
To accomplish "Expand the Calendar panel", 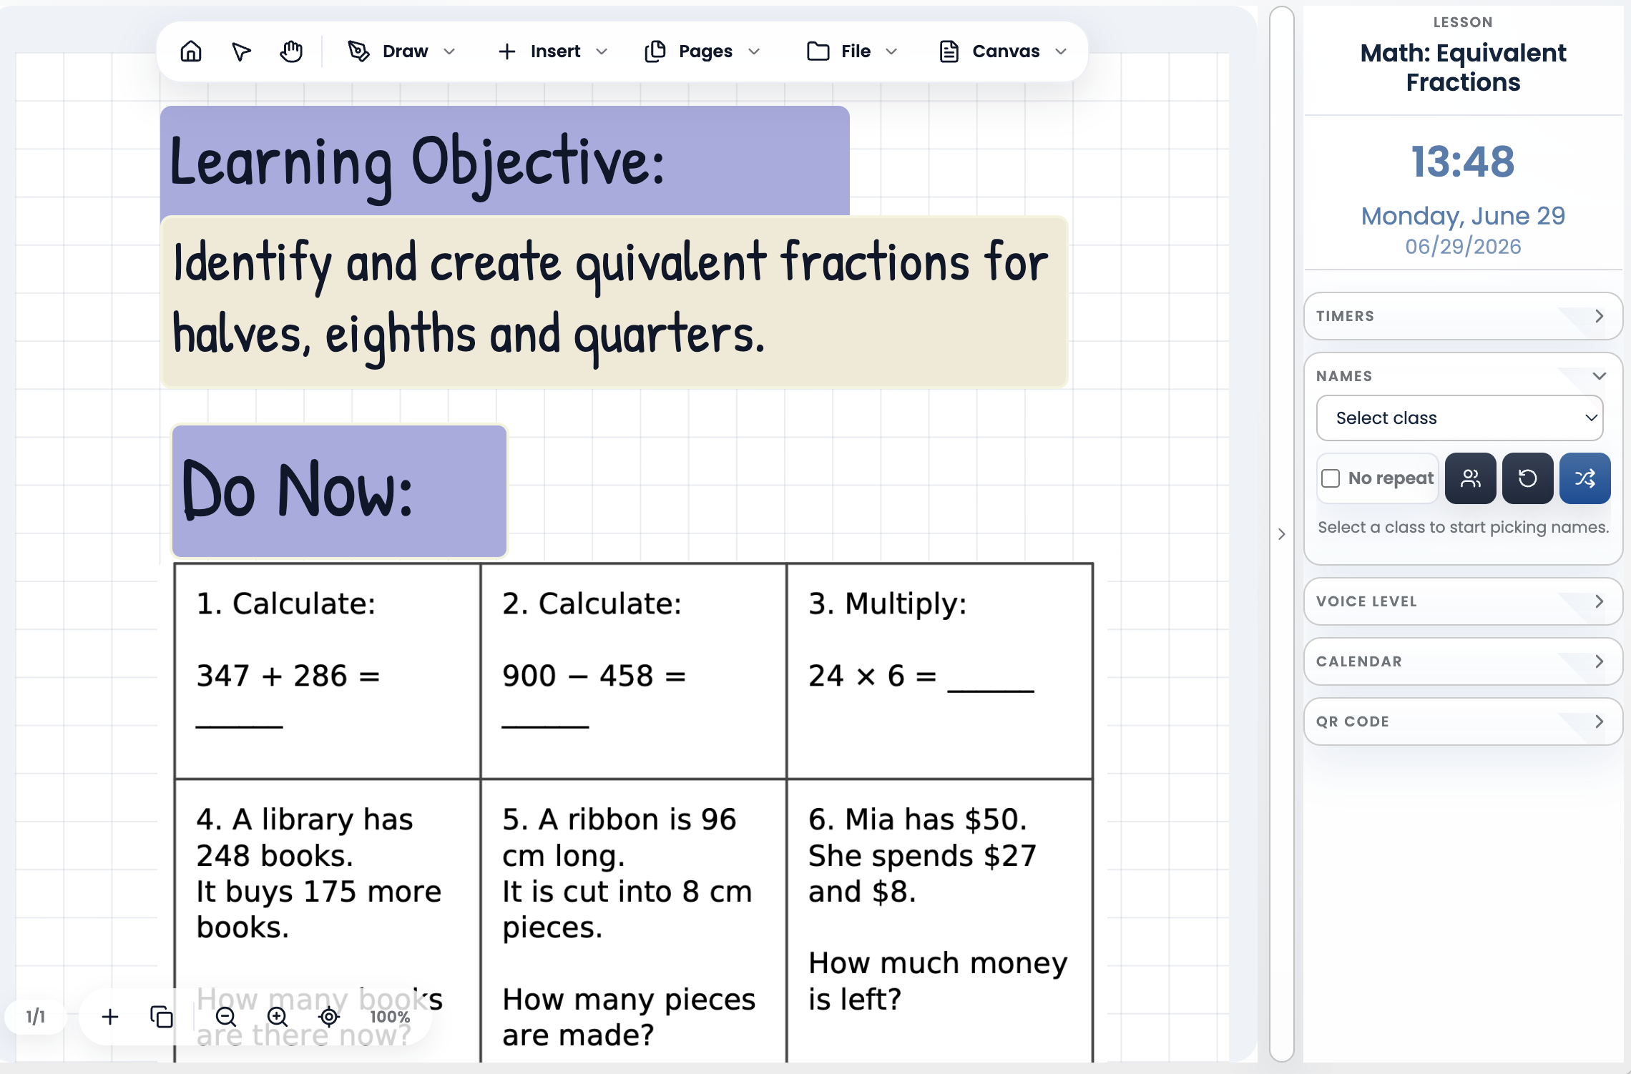I will (1463, 661).
